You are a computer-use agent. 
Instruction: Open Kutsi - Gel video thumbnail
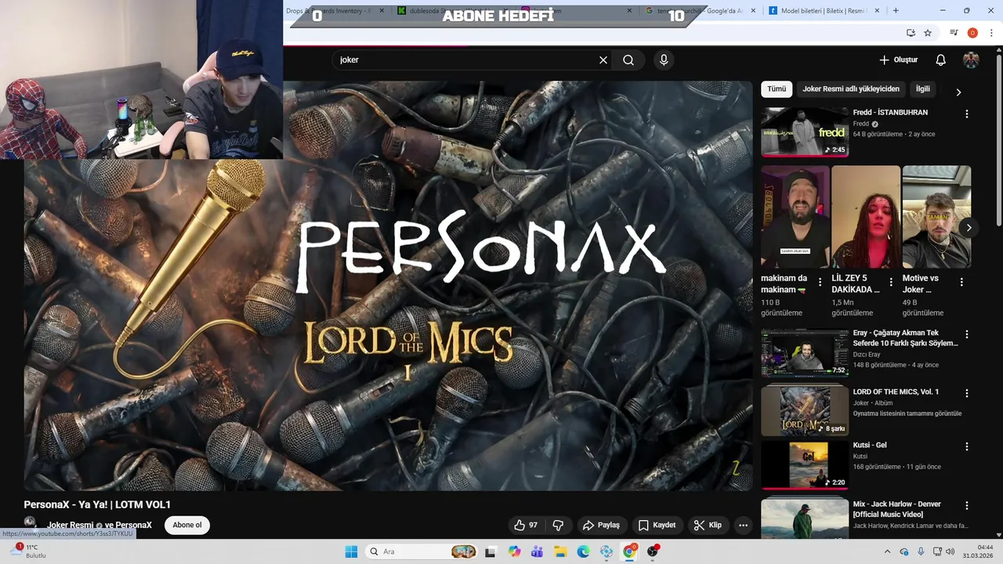point(805,465)
